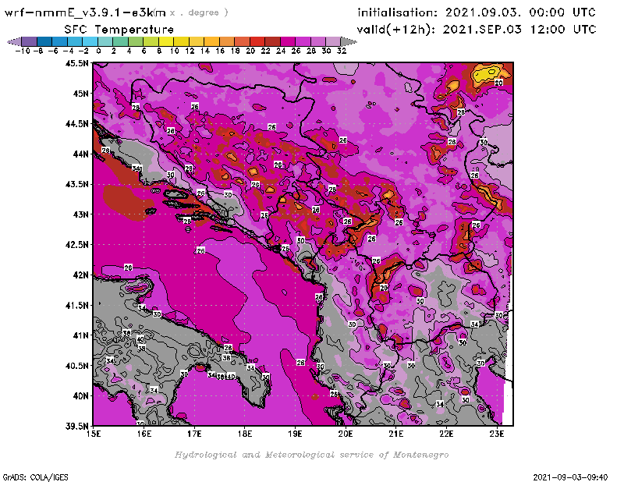
Task: Click the latitude label '40N'
Action: click(x=81, y=396)
